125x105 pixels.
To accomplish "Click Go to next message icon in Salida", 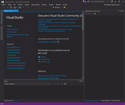I will [x=58, y=84].
